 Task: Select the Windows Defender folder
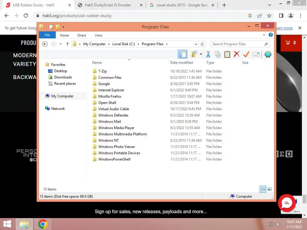pos(113,115)
